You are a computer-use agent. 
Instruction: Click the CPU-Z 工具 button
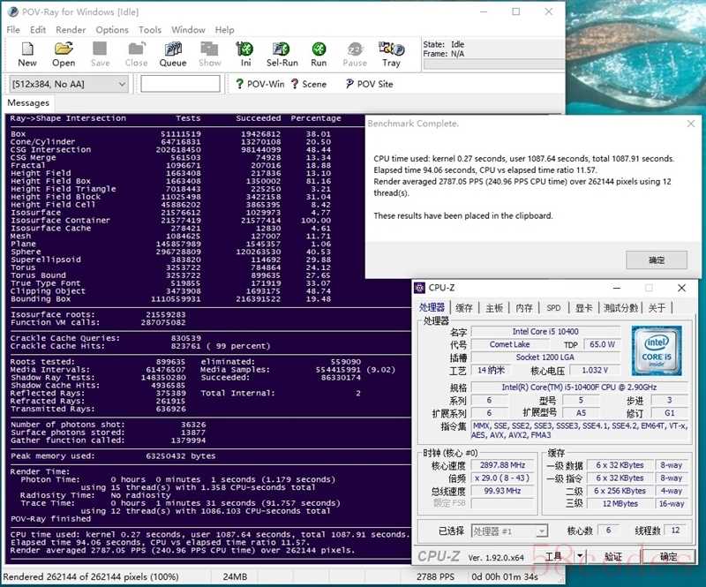coord(554,556)
